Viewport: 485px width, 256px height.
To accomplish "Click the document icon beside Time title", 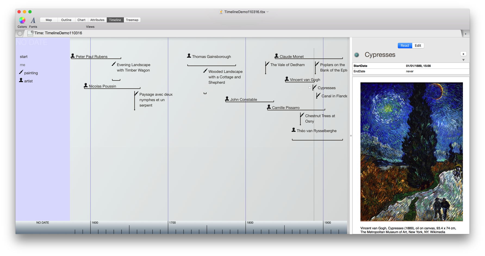I will [30, 33].
